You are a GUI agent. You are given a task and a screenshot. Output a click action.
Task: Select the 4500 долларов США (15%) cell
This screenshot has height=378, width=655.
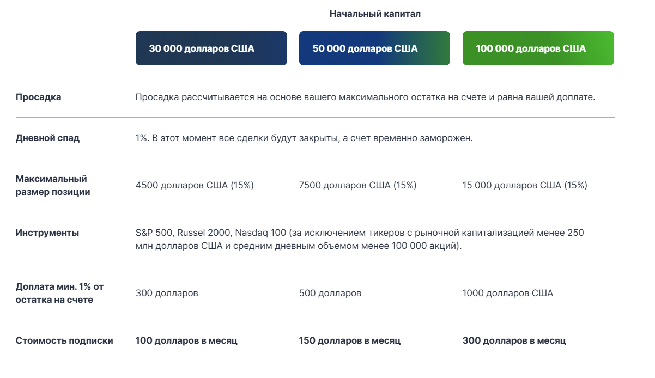tap(189, 185)
